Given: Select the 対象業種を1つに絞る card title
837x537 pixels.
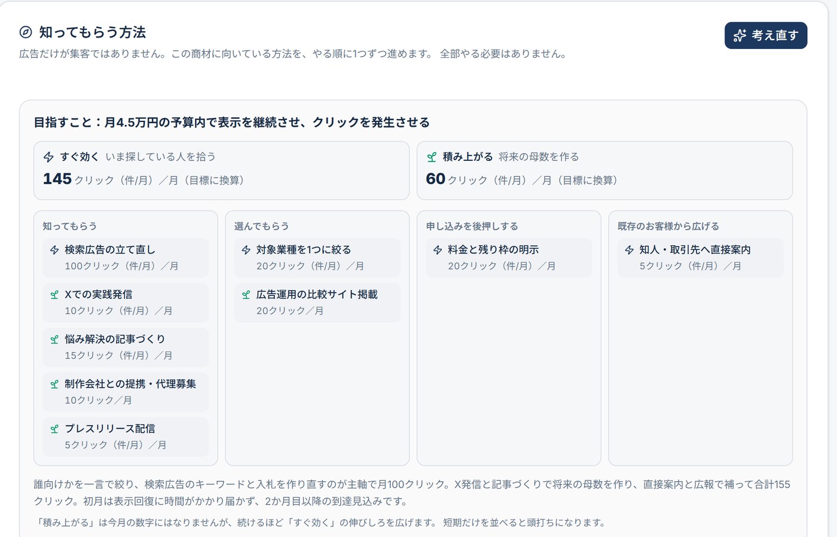Looking at the screenshot, I should pos(304,250).
